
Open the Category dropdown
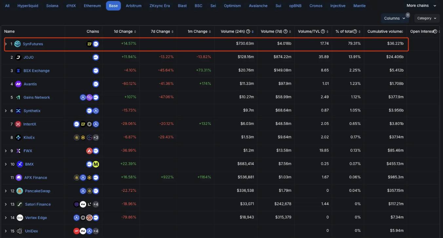click(427, 18)
